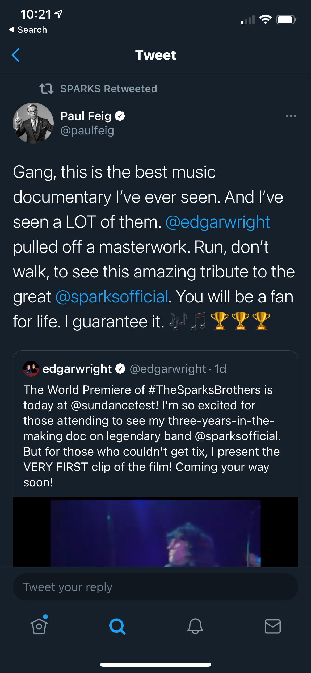This screenshot has width=311, height=673.
Task: Play the quoted tweet's video clip
Action: (155, 532)
